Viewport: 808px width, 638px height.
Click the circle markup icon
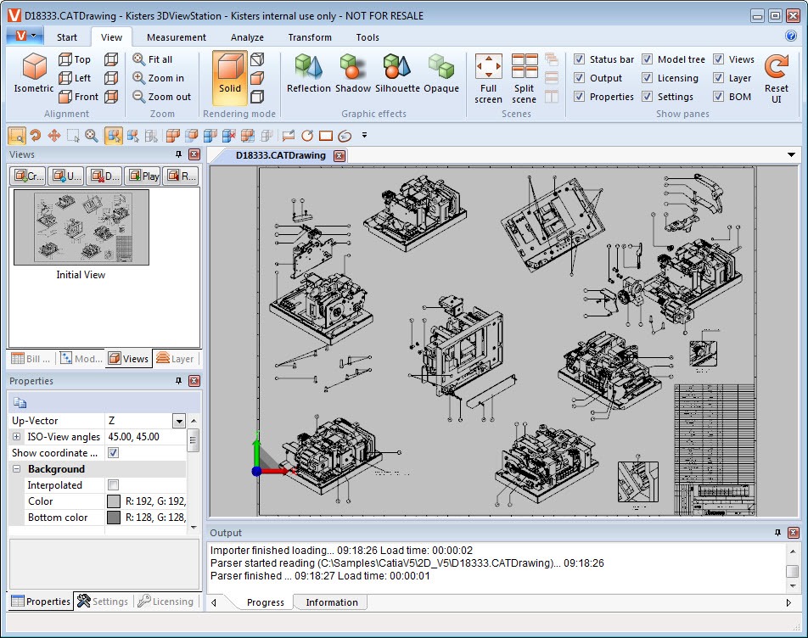tap(307, 136)
